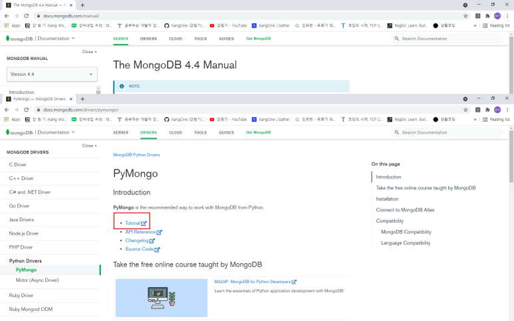Open RegExr bookmark in PyMongo window
Screen dimensions: 514x321
coord(408,120)
